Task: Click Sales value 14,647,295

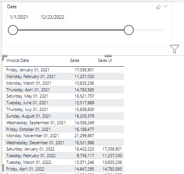Action: pyautogui.click(x=84, y=169)
